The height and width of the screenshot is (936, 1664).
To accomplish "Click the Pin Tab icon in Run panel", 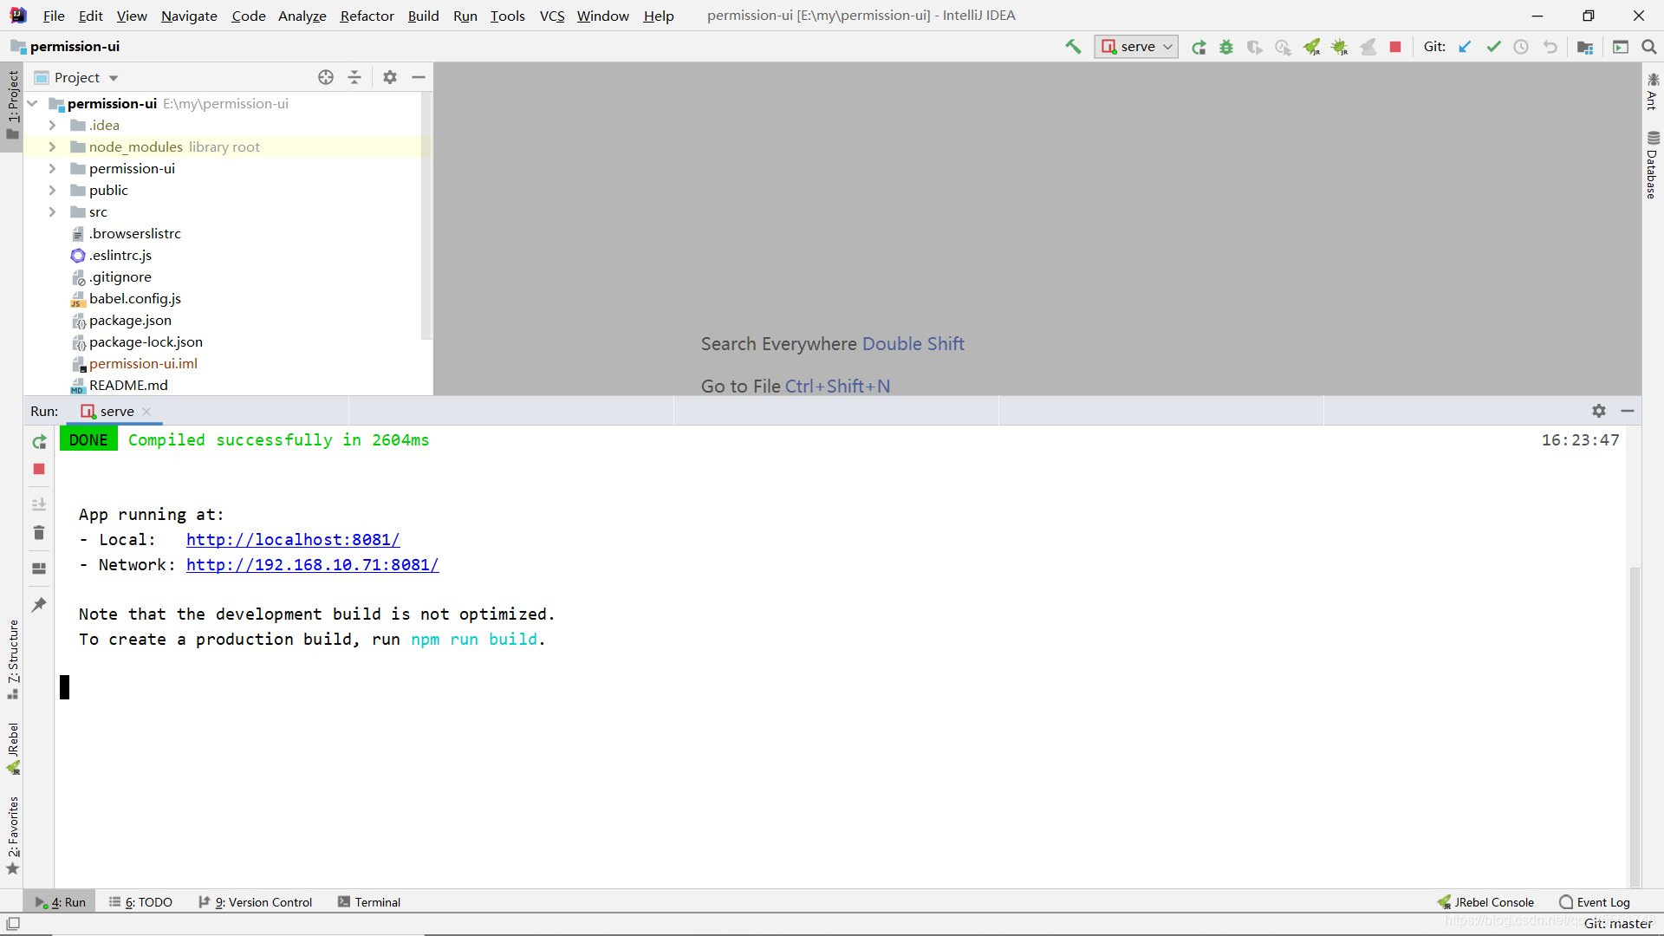I will [39, 604].
